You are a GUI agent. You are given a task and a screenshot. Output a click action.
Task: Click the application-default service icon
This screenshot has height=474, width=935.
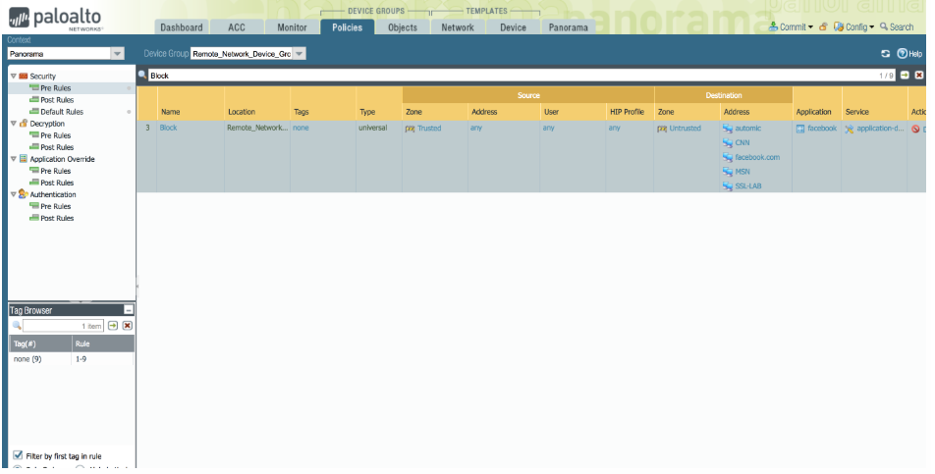(x=850, y=129)
